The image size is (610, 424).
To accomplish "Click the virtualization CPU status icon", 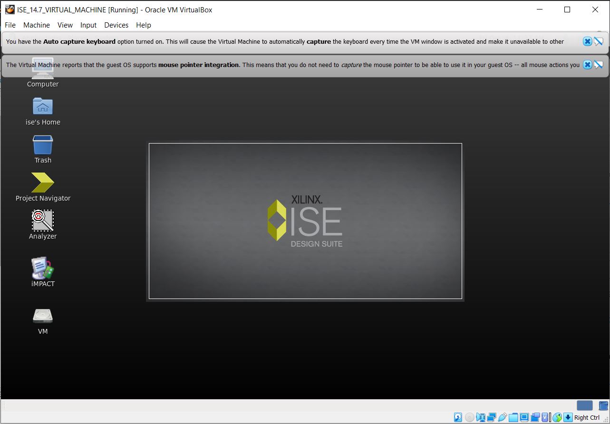I will [545, 417].
